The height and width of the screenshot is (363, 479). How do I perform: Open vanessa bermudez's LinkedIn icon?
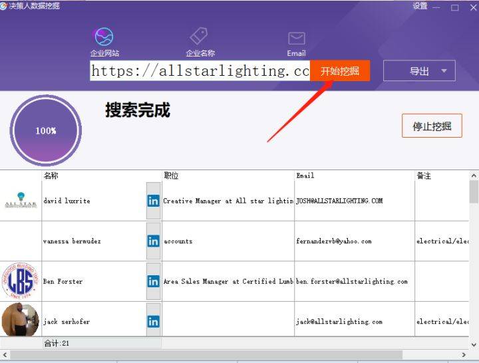(153, 241)
